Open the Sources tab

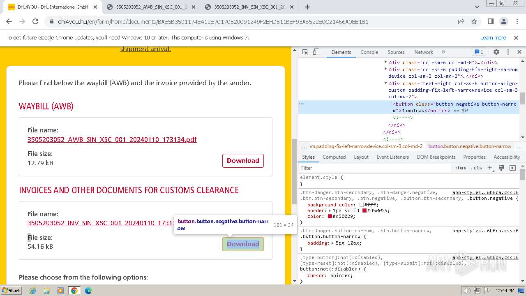[x=396, y=52]
